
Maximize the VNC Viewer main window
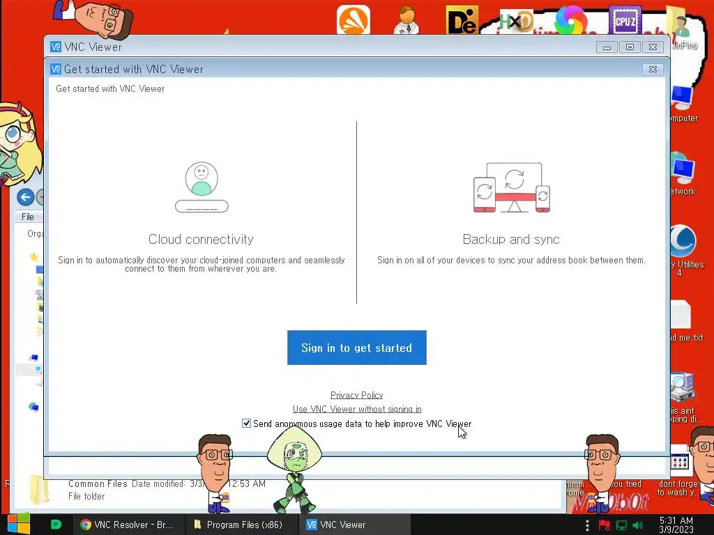click(630, 47)
